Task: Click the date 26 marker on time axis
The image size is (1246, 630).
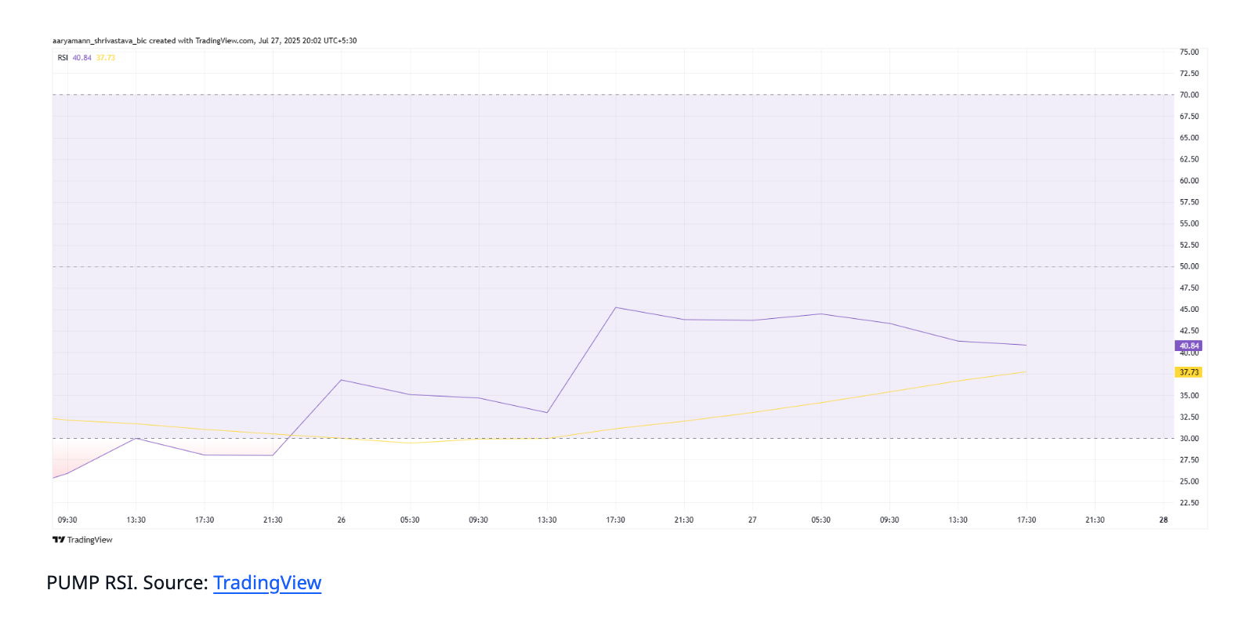Action: pyautogui.click(x=342, y=520)
